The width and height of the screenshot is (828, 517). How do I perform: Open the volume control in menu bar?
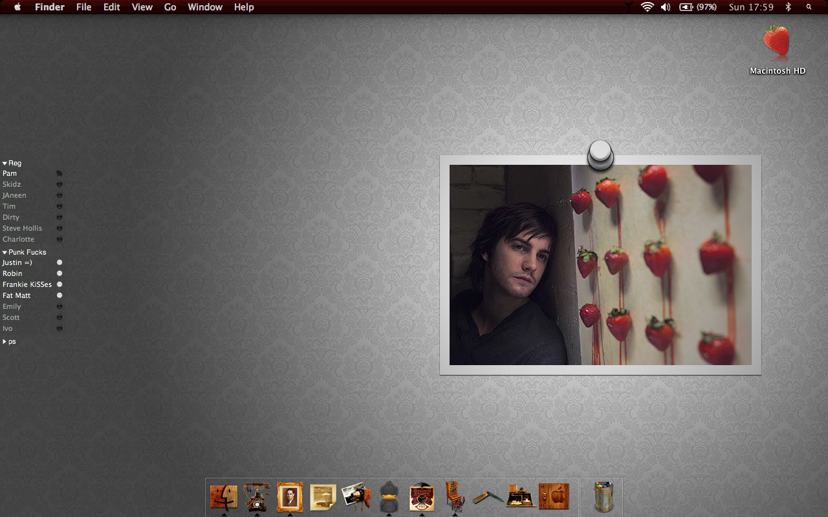coord(666,7)
